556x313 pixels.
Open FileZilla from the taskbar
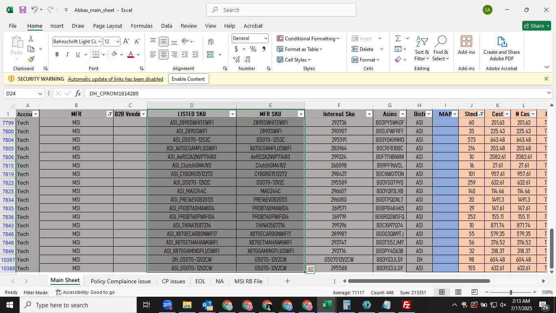click(x=406, y=305)
